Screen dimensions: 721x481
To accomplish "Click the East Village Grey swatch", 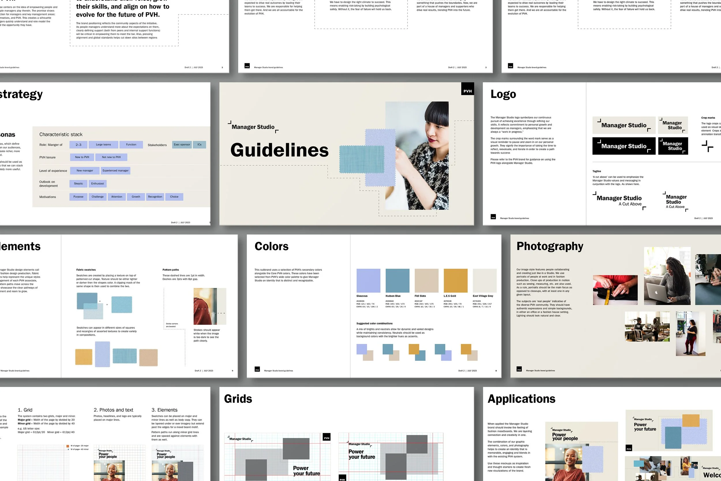I will click(484, 280).
